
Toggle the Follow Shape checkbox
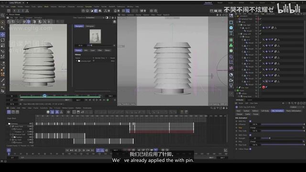coord(250,149)
